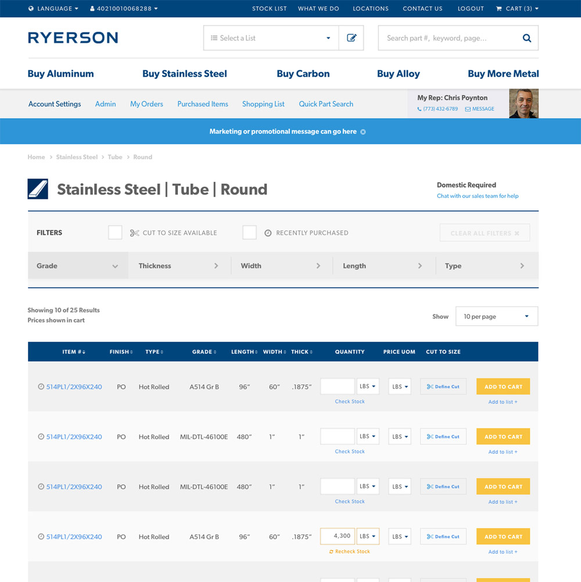The width and height of the screenshot is (581, 582).
Task: Click quantity field containing 4,300
Action: click(x=337, y=536)
